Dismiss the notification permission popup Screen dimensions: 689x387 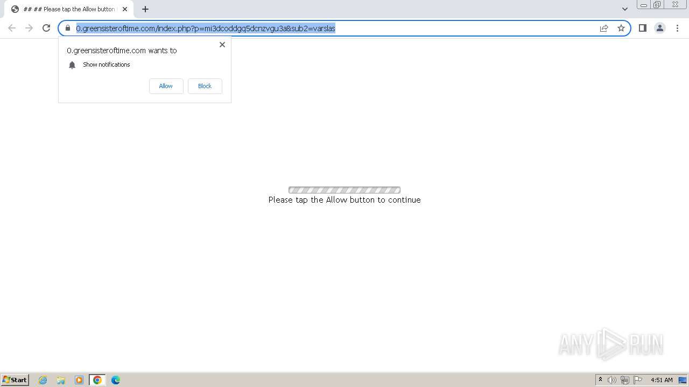[222, 45]
